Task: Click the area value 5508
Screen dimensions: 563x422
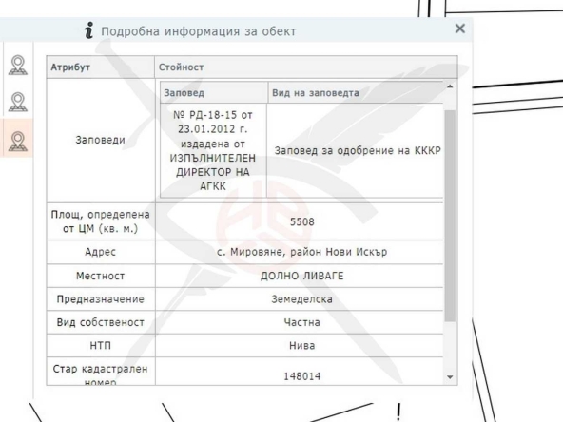Action: click(x=302, y=221)
